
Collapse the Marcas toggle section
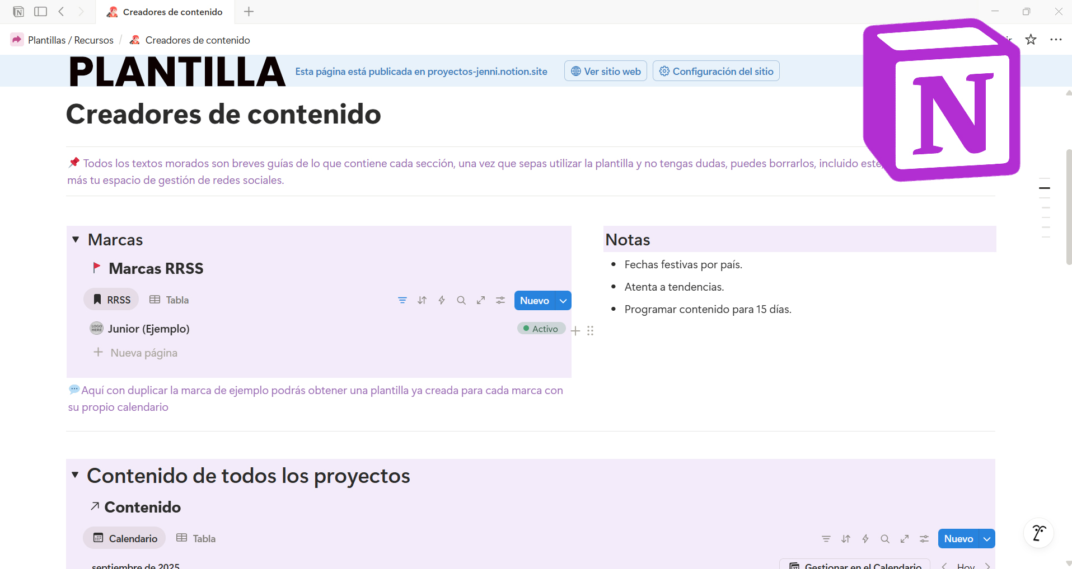coord(76,240)
